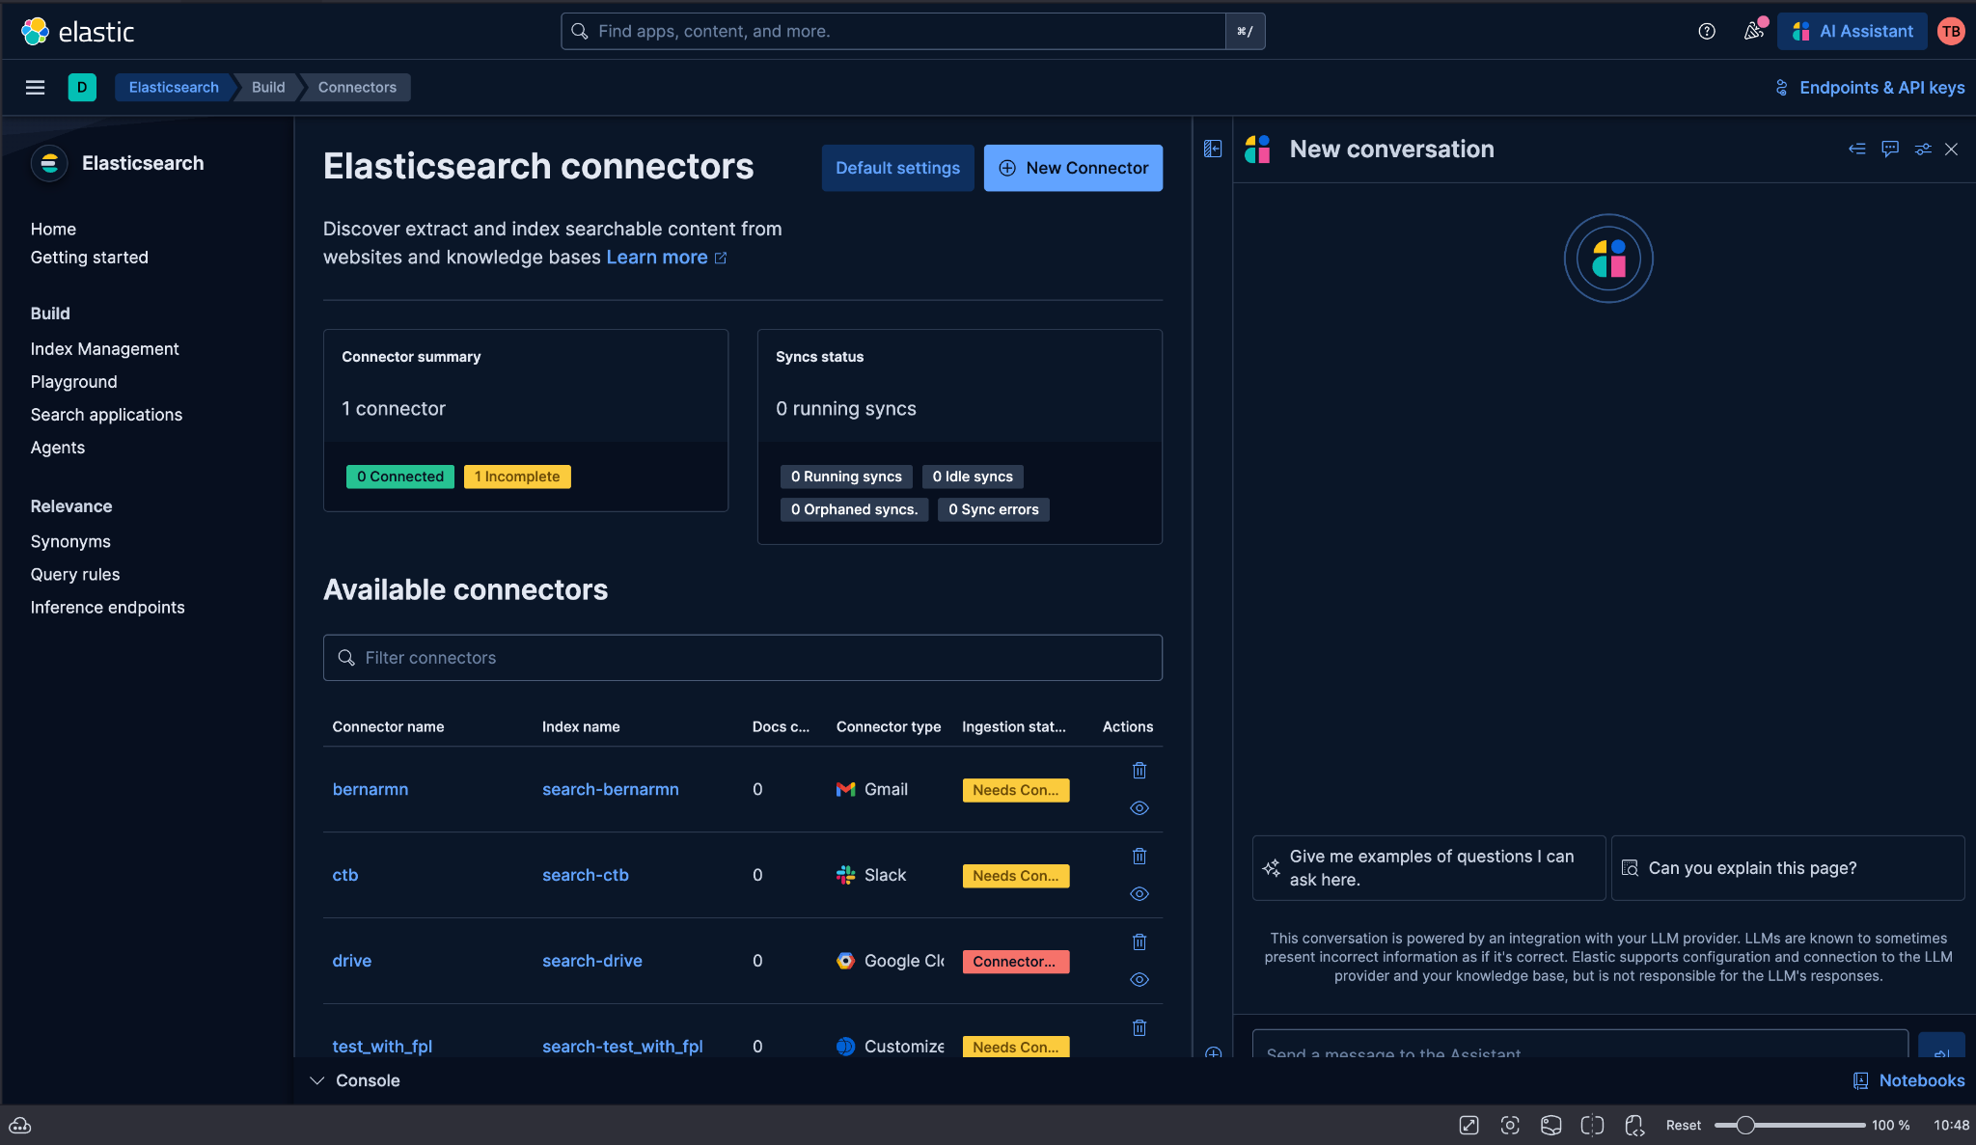Click the 'Connector...' status badge for drive

1016,962
